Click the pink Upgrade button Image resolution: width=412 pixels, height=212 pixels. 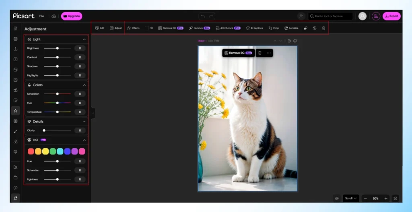tap(72, 16)
